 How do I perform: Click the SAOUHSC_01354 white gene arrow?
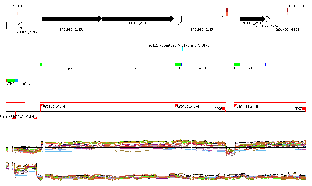tap(203, 19)
